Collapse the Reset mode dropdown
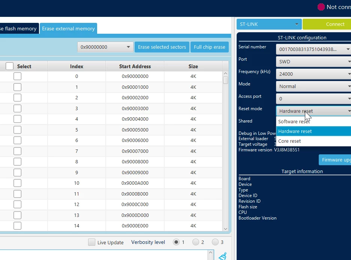This screenshot has width=351, height=260. (313, 111)
